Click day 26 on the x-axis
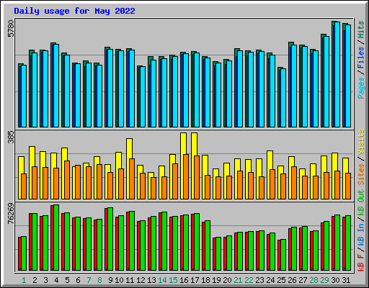This screenshot has width=369, height=288. point(292,280)
